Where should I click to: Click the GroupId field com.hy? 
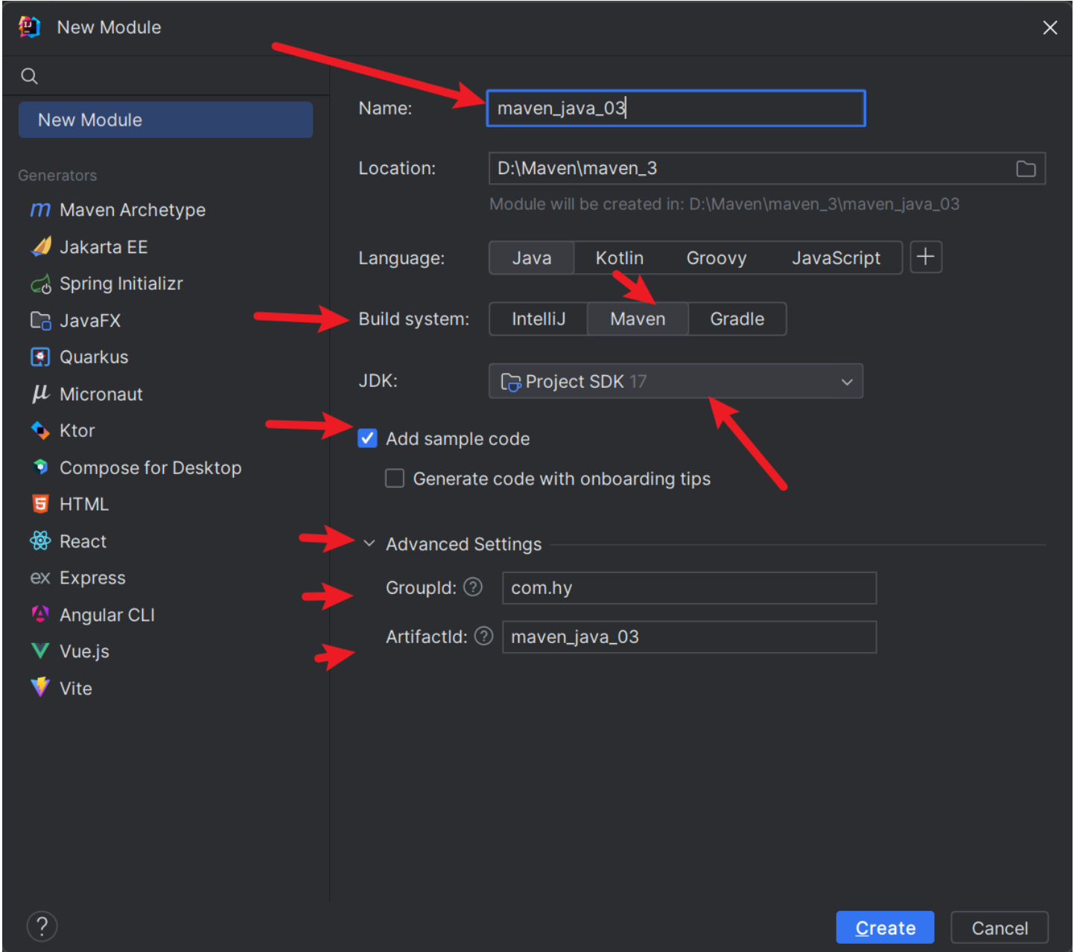click(x=690, y=588)
